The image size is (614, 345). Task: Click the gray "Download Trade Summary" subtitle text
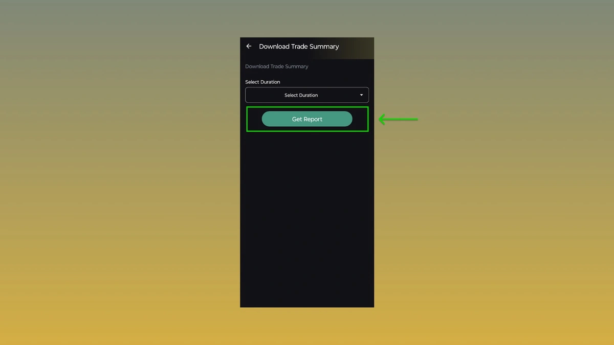(277, 66)
